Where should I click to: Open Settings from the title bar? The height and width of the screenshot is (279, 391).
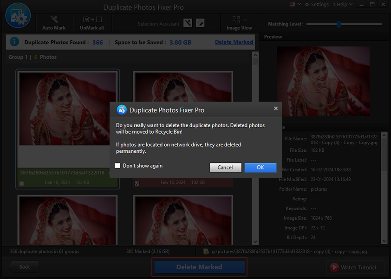(x=317, y=5)
